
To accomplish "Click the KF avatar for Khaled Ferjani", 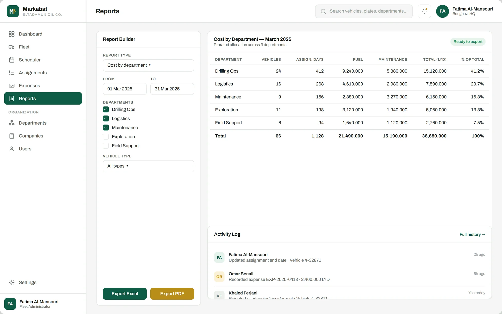I will (219, 295).
